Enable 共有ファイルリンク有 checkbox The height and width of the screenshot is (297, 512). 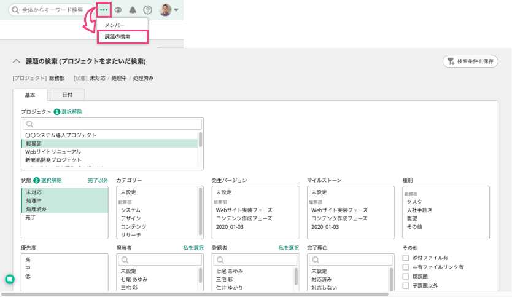[406, 267]
